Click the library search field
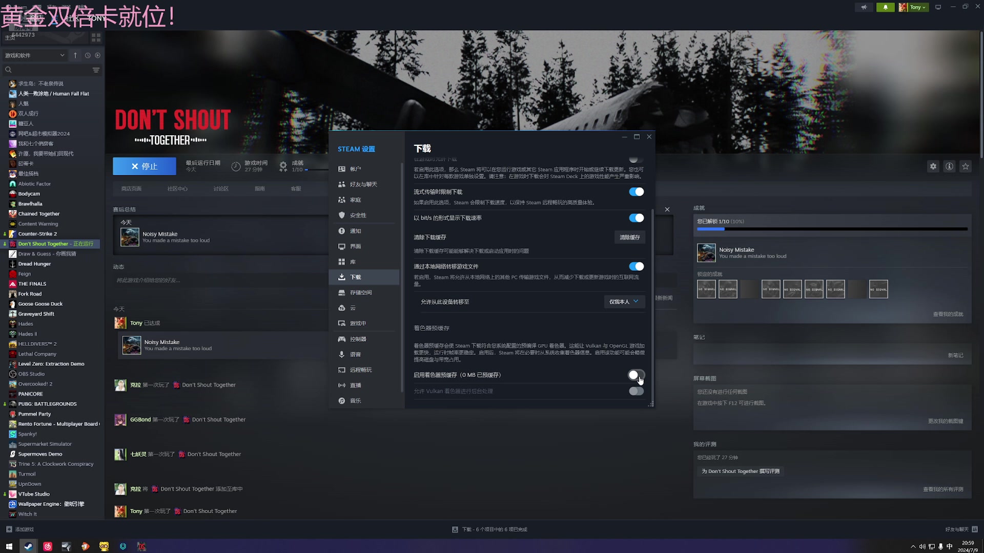The width and height of the screenshot is (984, 553). [x=47, y=70]
